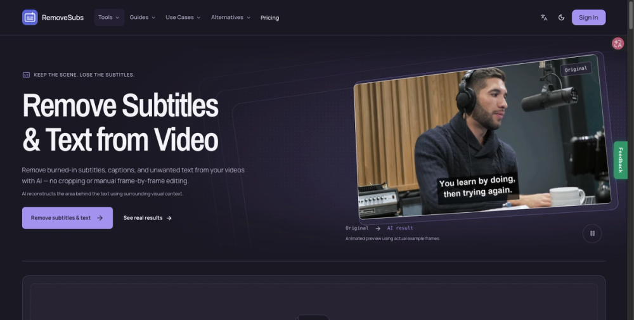Toggle dark mode moon icon
This screenshot has height=320, width=634.
point(561,17)
